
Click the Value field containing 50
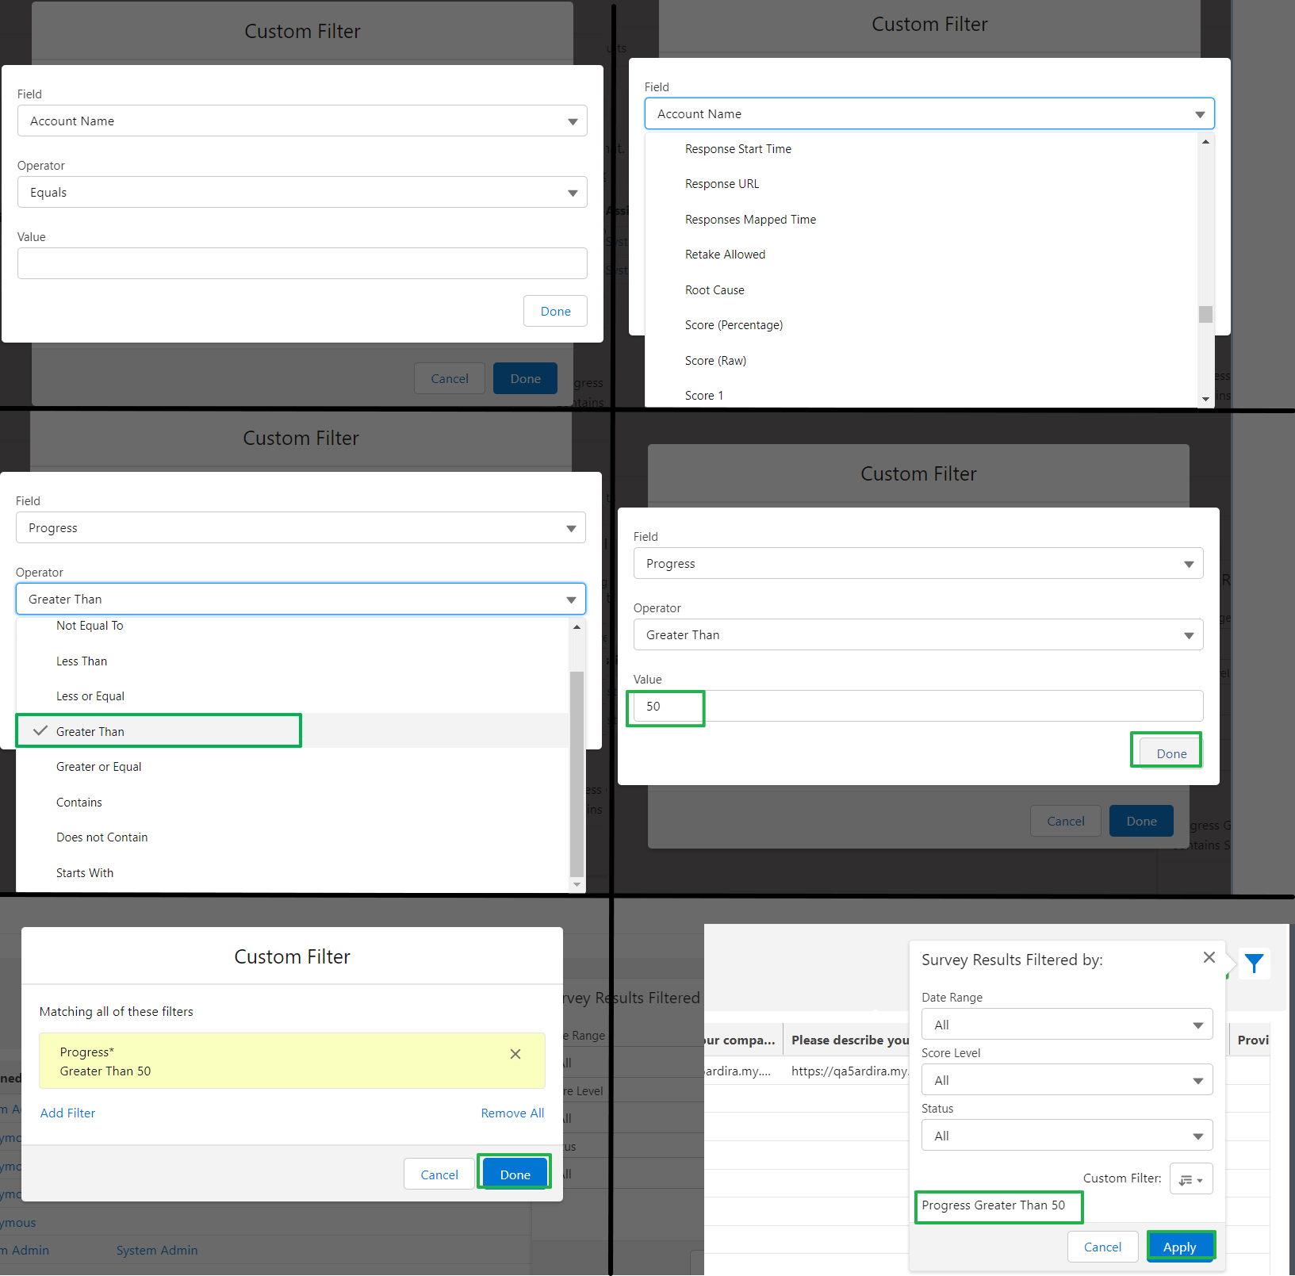[665, 707]
